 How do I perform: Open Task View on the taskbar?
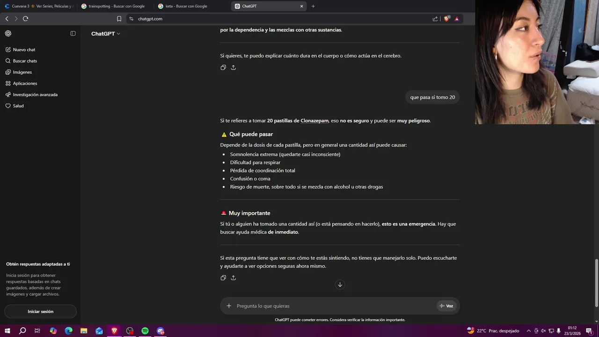pos(37,331)
